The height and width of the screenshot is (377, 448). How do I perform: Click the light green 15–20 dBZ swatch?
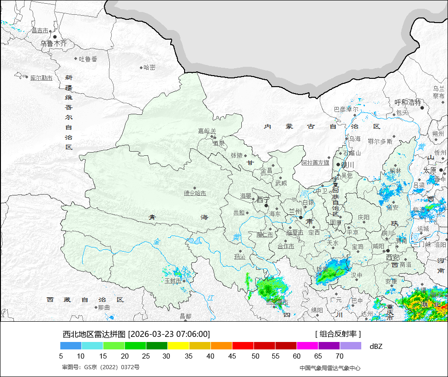pyautogui.click(x=113, y=346)
